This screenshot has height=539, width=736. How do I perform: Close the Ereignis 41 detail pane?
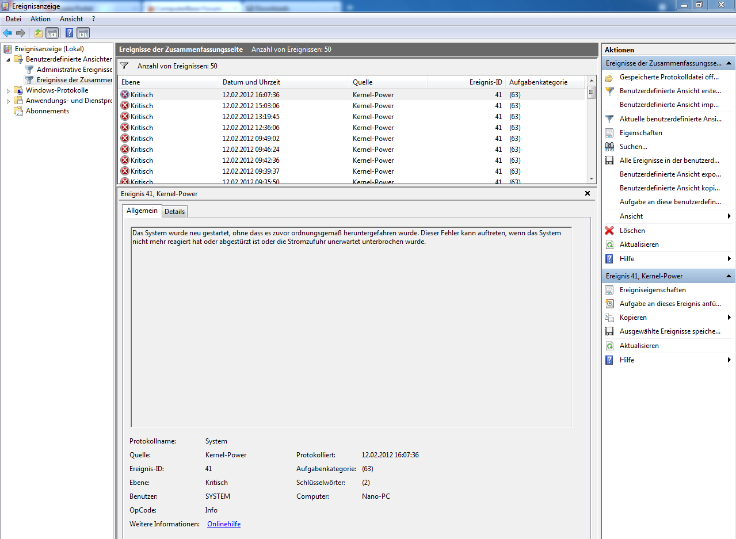[588, 194]
